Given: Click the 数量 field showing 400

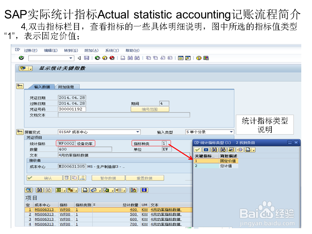Looking at the screenshot, I should click(85, 149).
